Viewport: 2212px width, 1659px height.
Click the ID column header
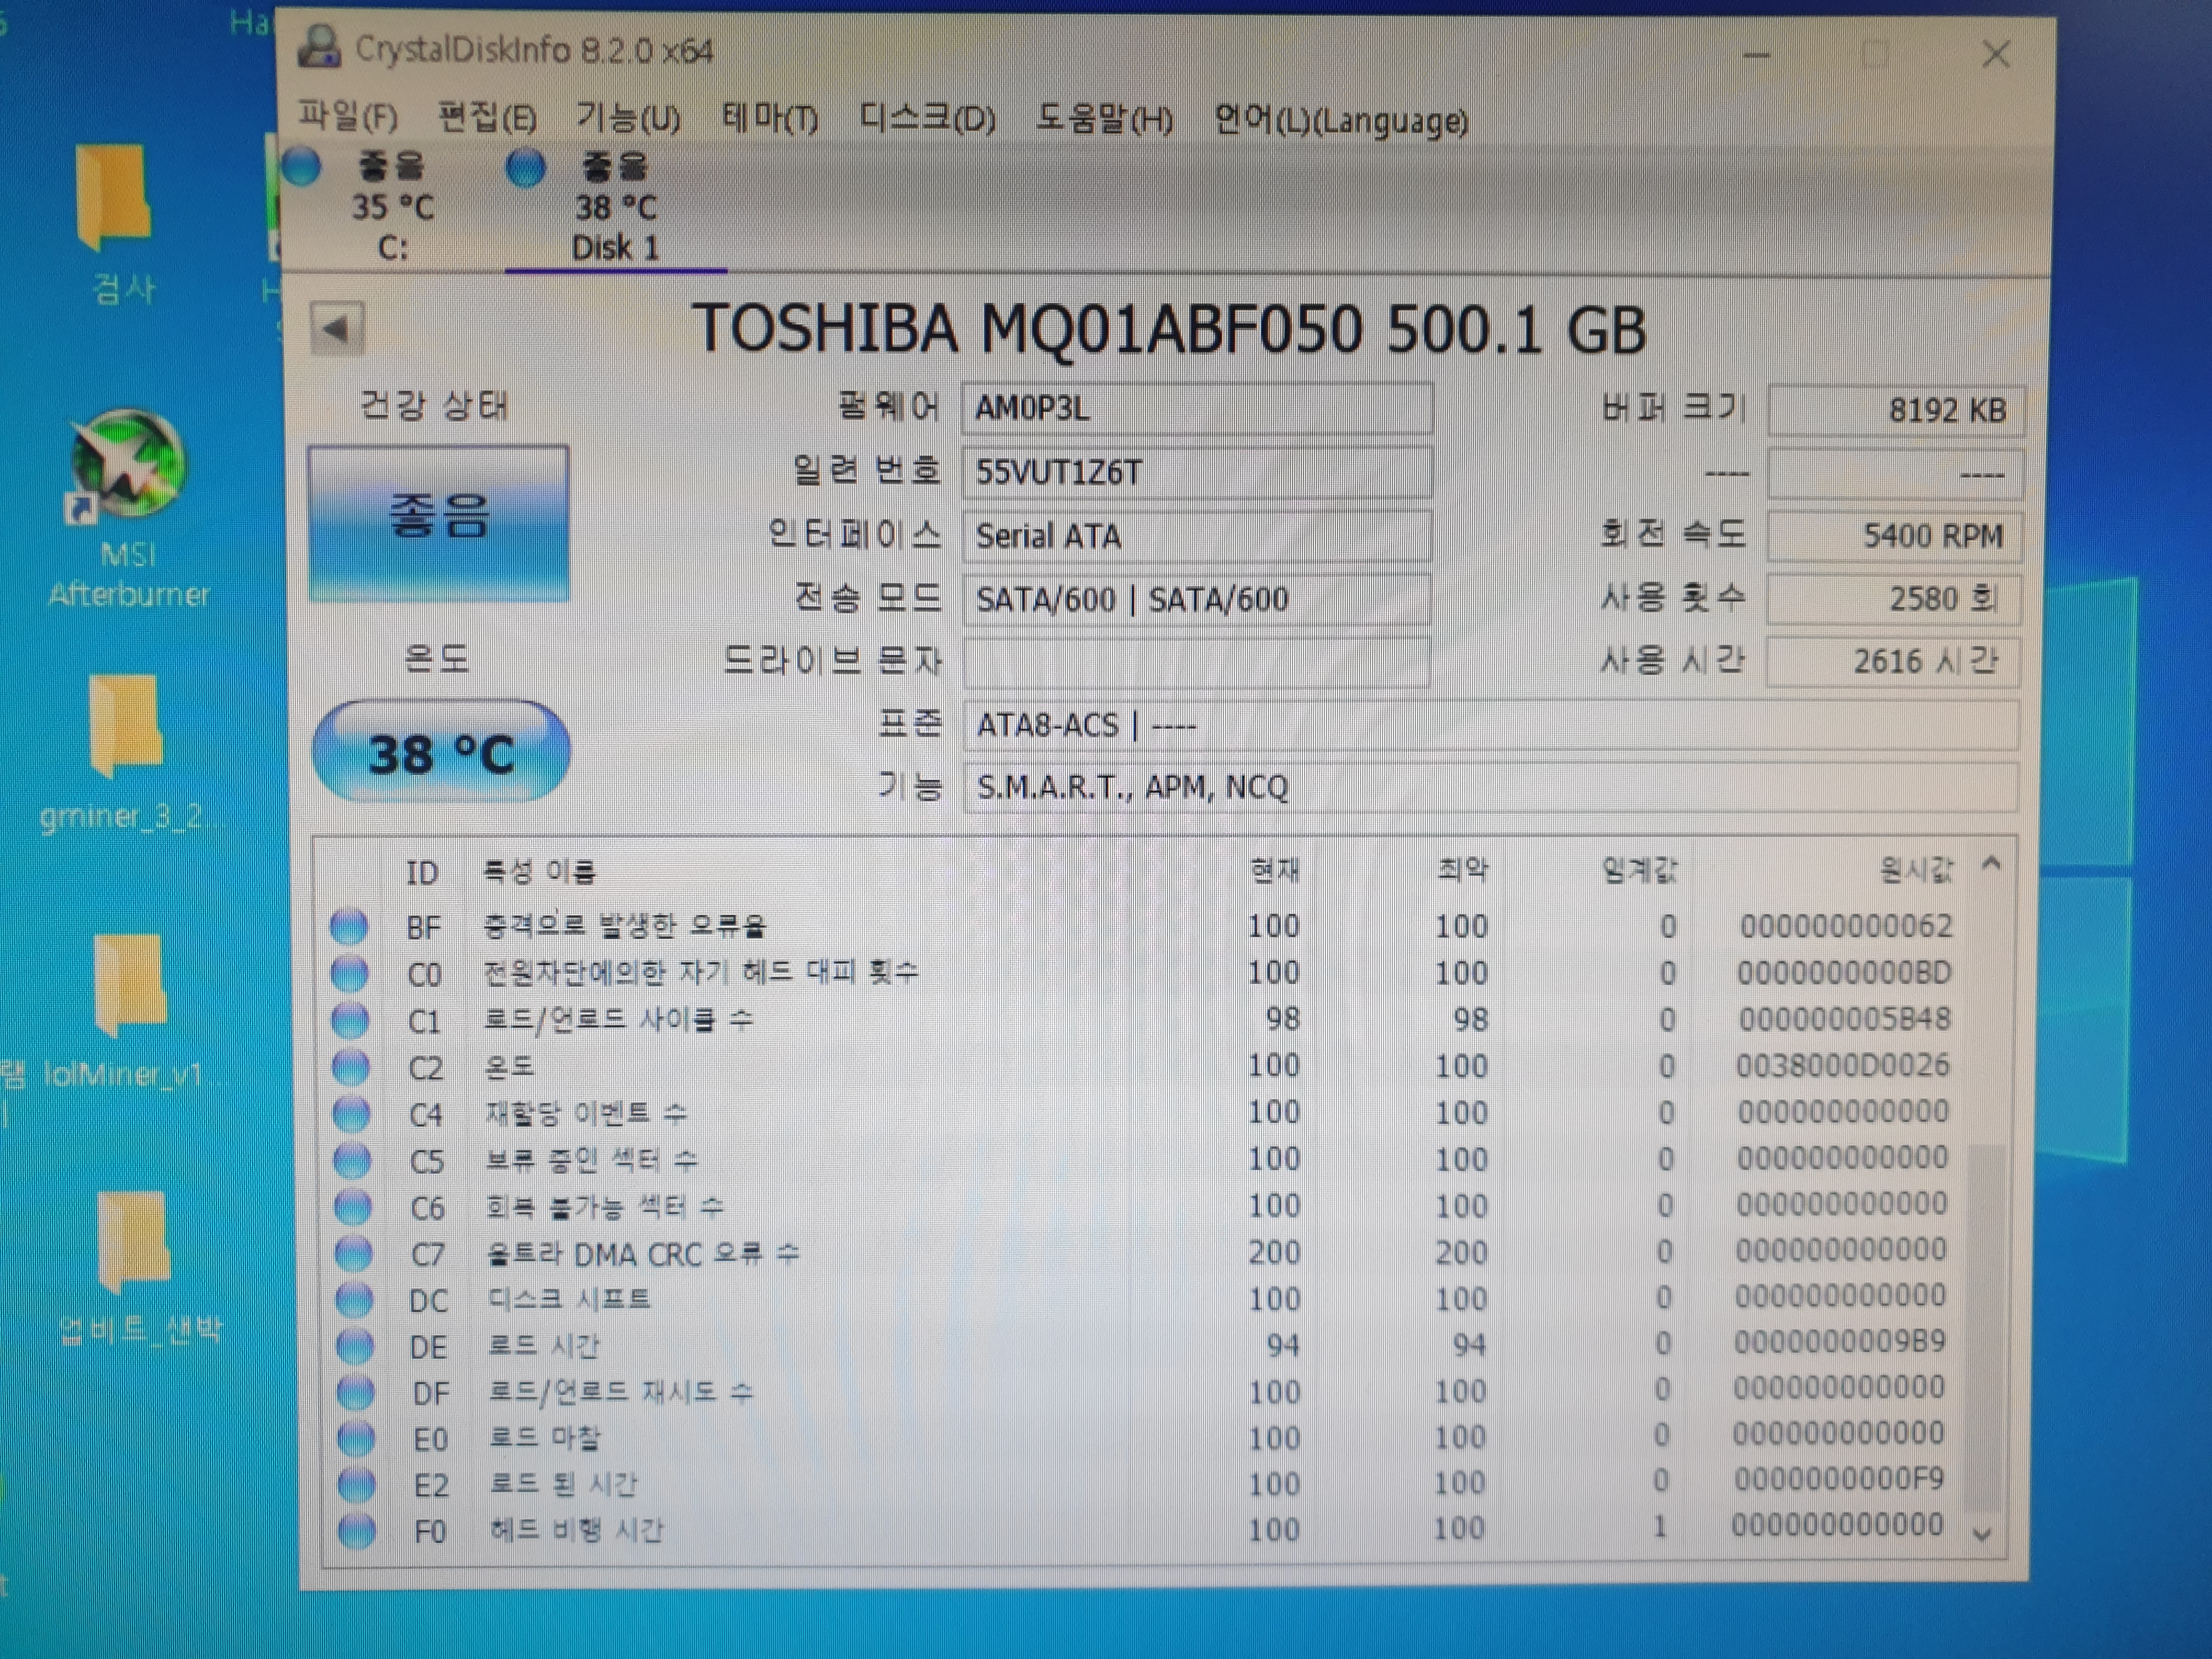[x=422, y=873]
